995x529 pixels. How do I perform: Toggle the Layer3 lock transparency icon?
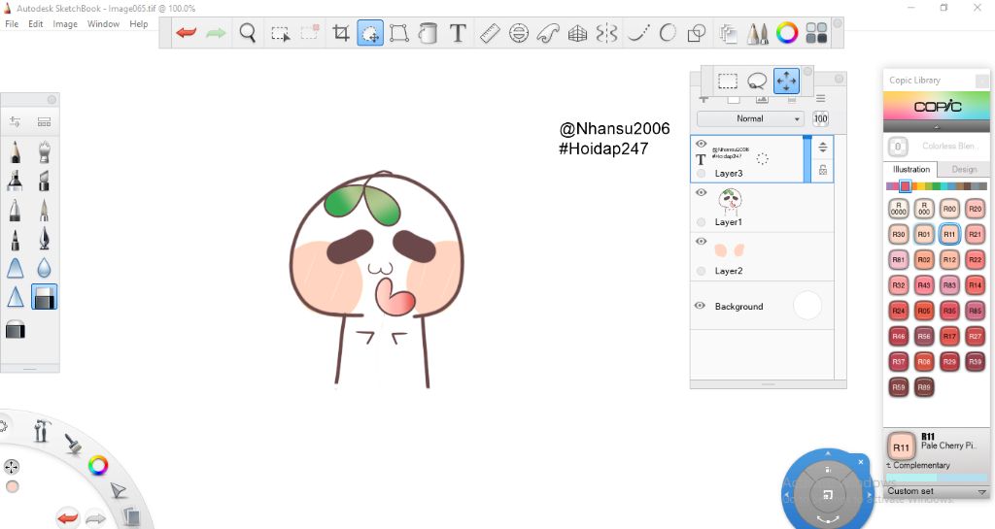(822, 170)
